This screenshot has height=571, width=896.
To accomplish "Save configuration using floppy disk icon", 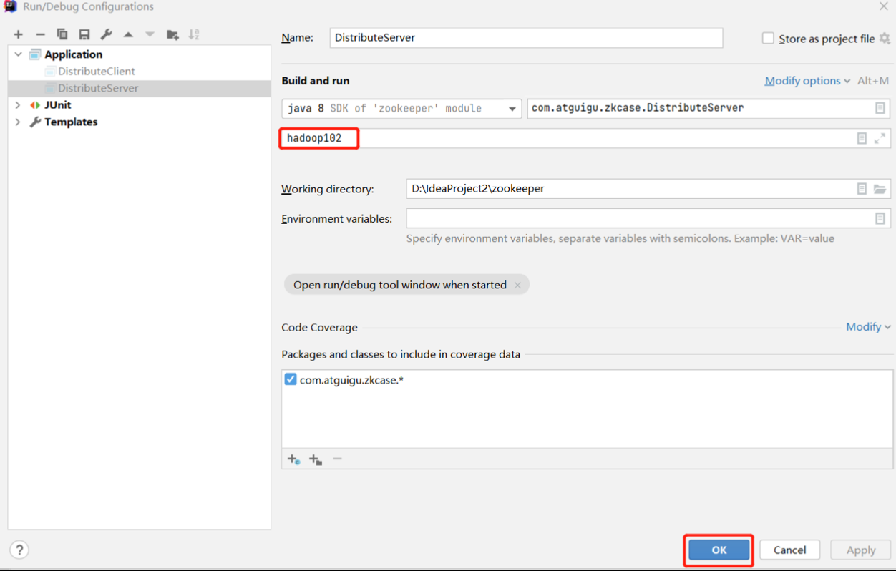I will click(x=84, y=34).
